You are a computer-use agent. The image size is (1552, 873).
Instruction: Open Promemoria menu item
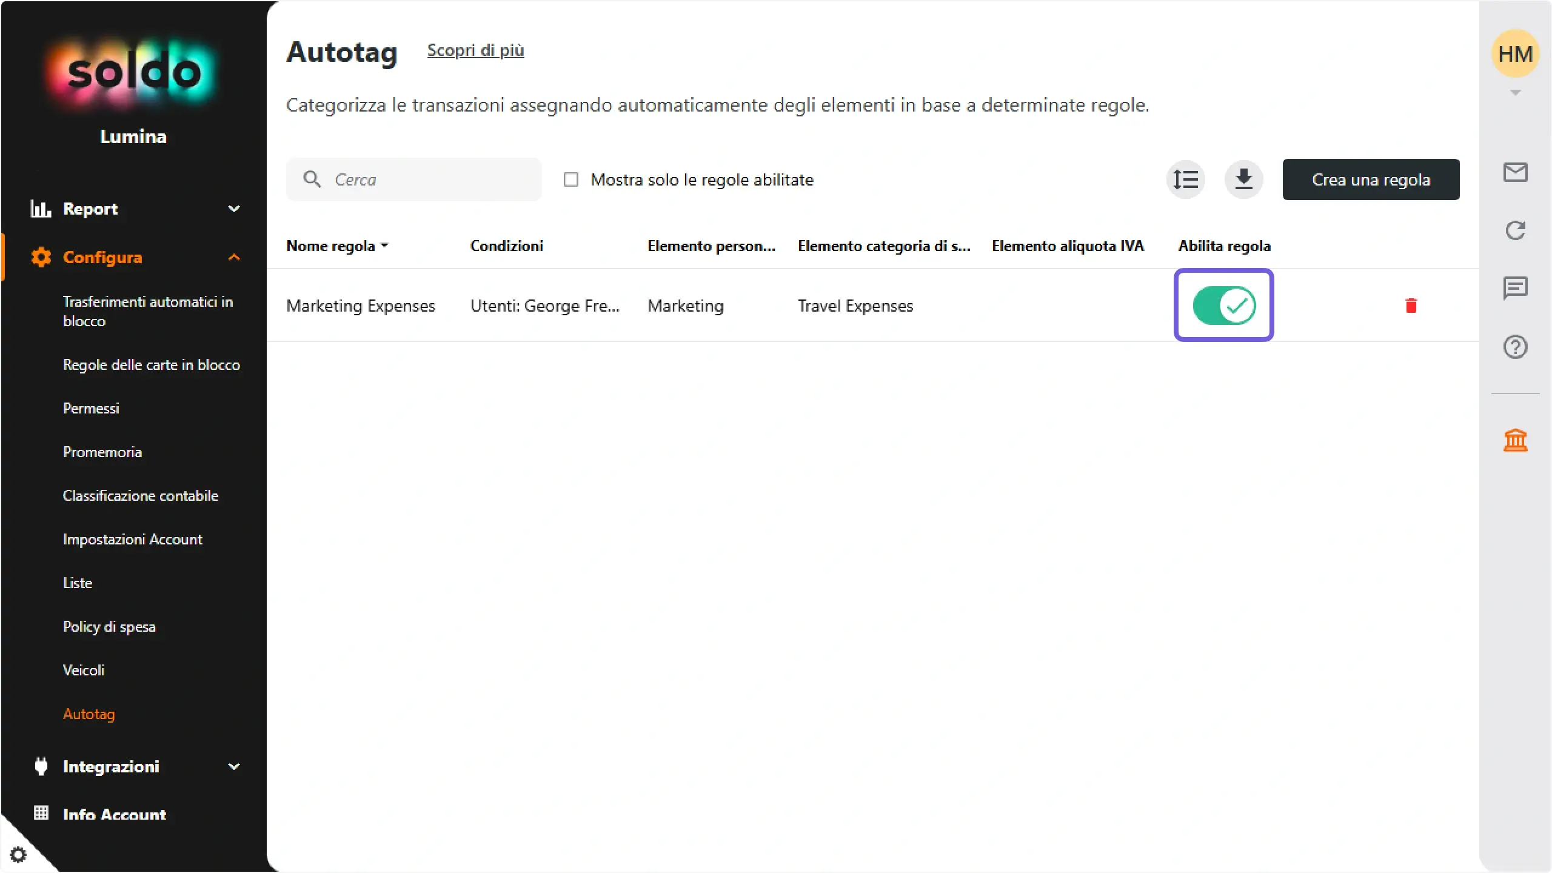[x=102, y=452]
